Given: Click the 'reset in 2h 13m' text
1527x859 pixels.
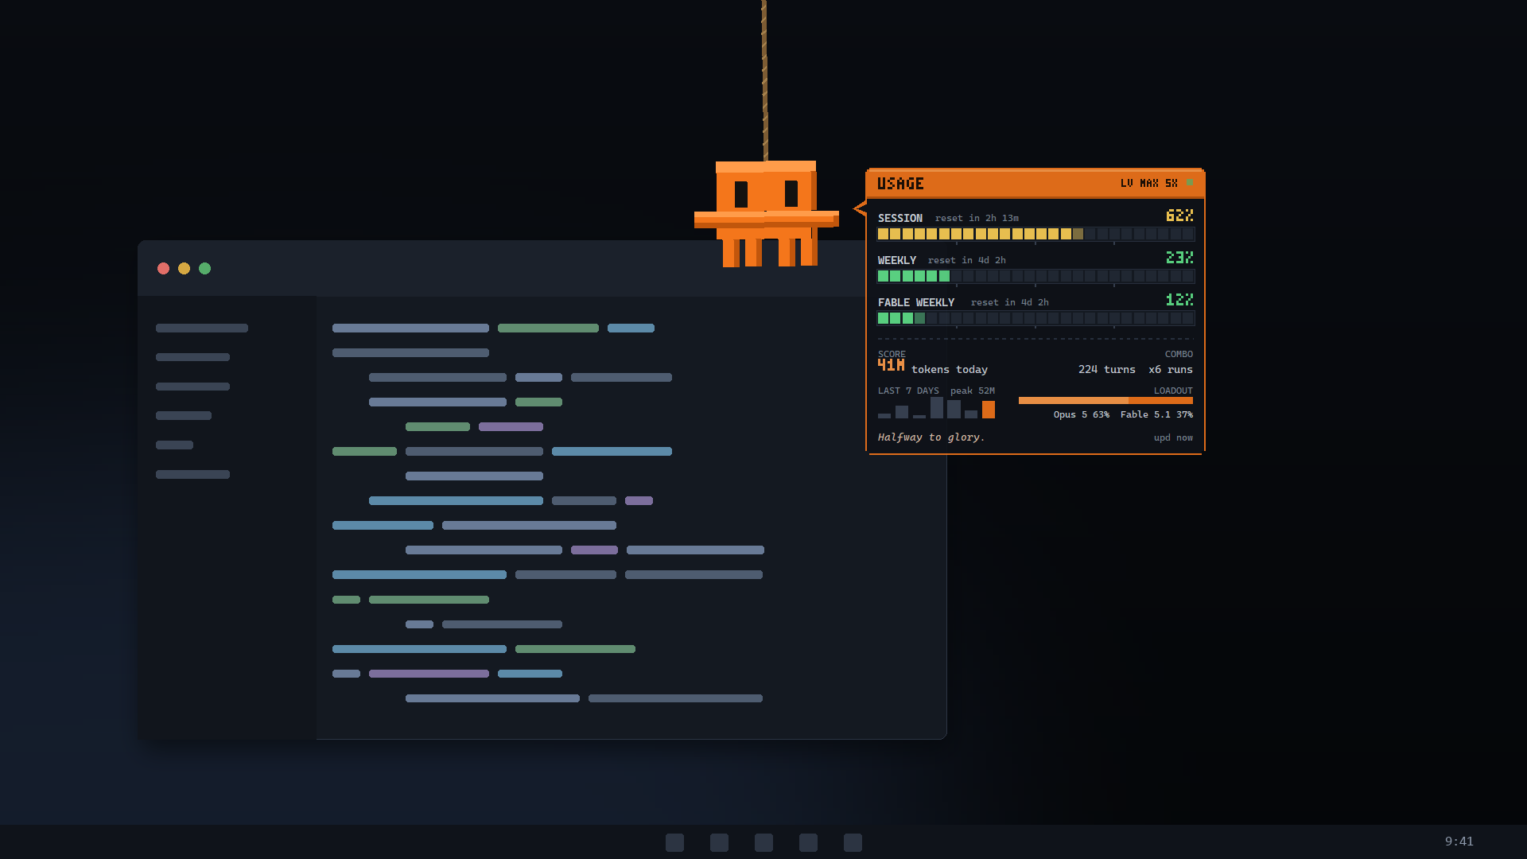Looking at the screenshot, I should (x=977, y=218).
